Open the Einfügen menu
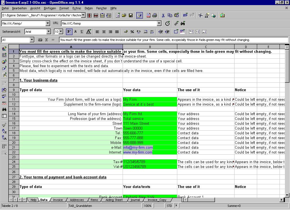 tap(50, 8)
